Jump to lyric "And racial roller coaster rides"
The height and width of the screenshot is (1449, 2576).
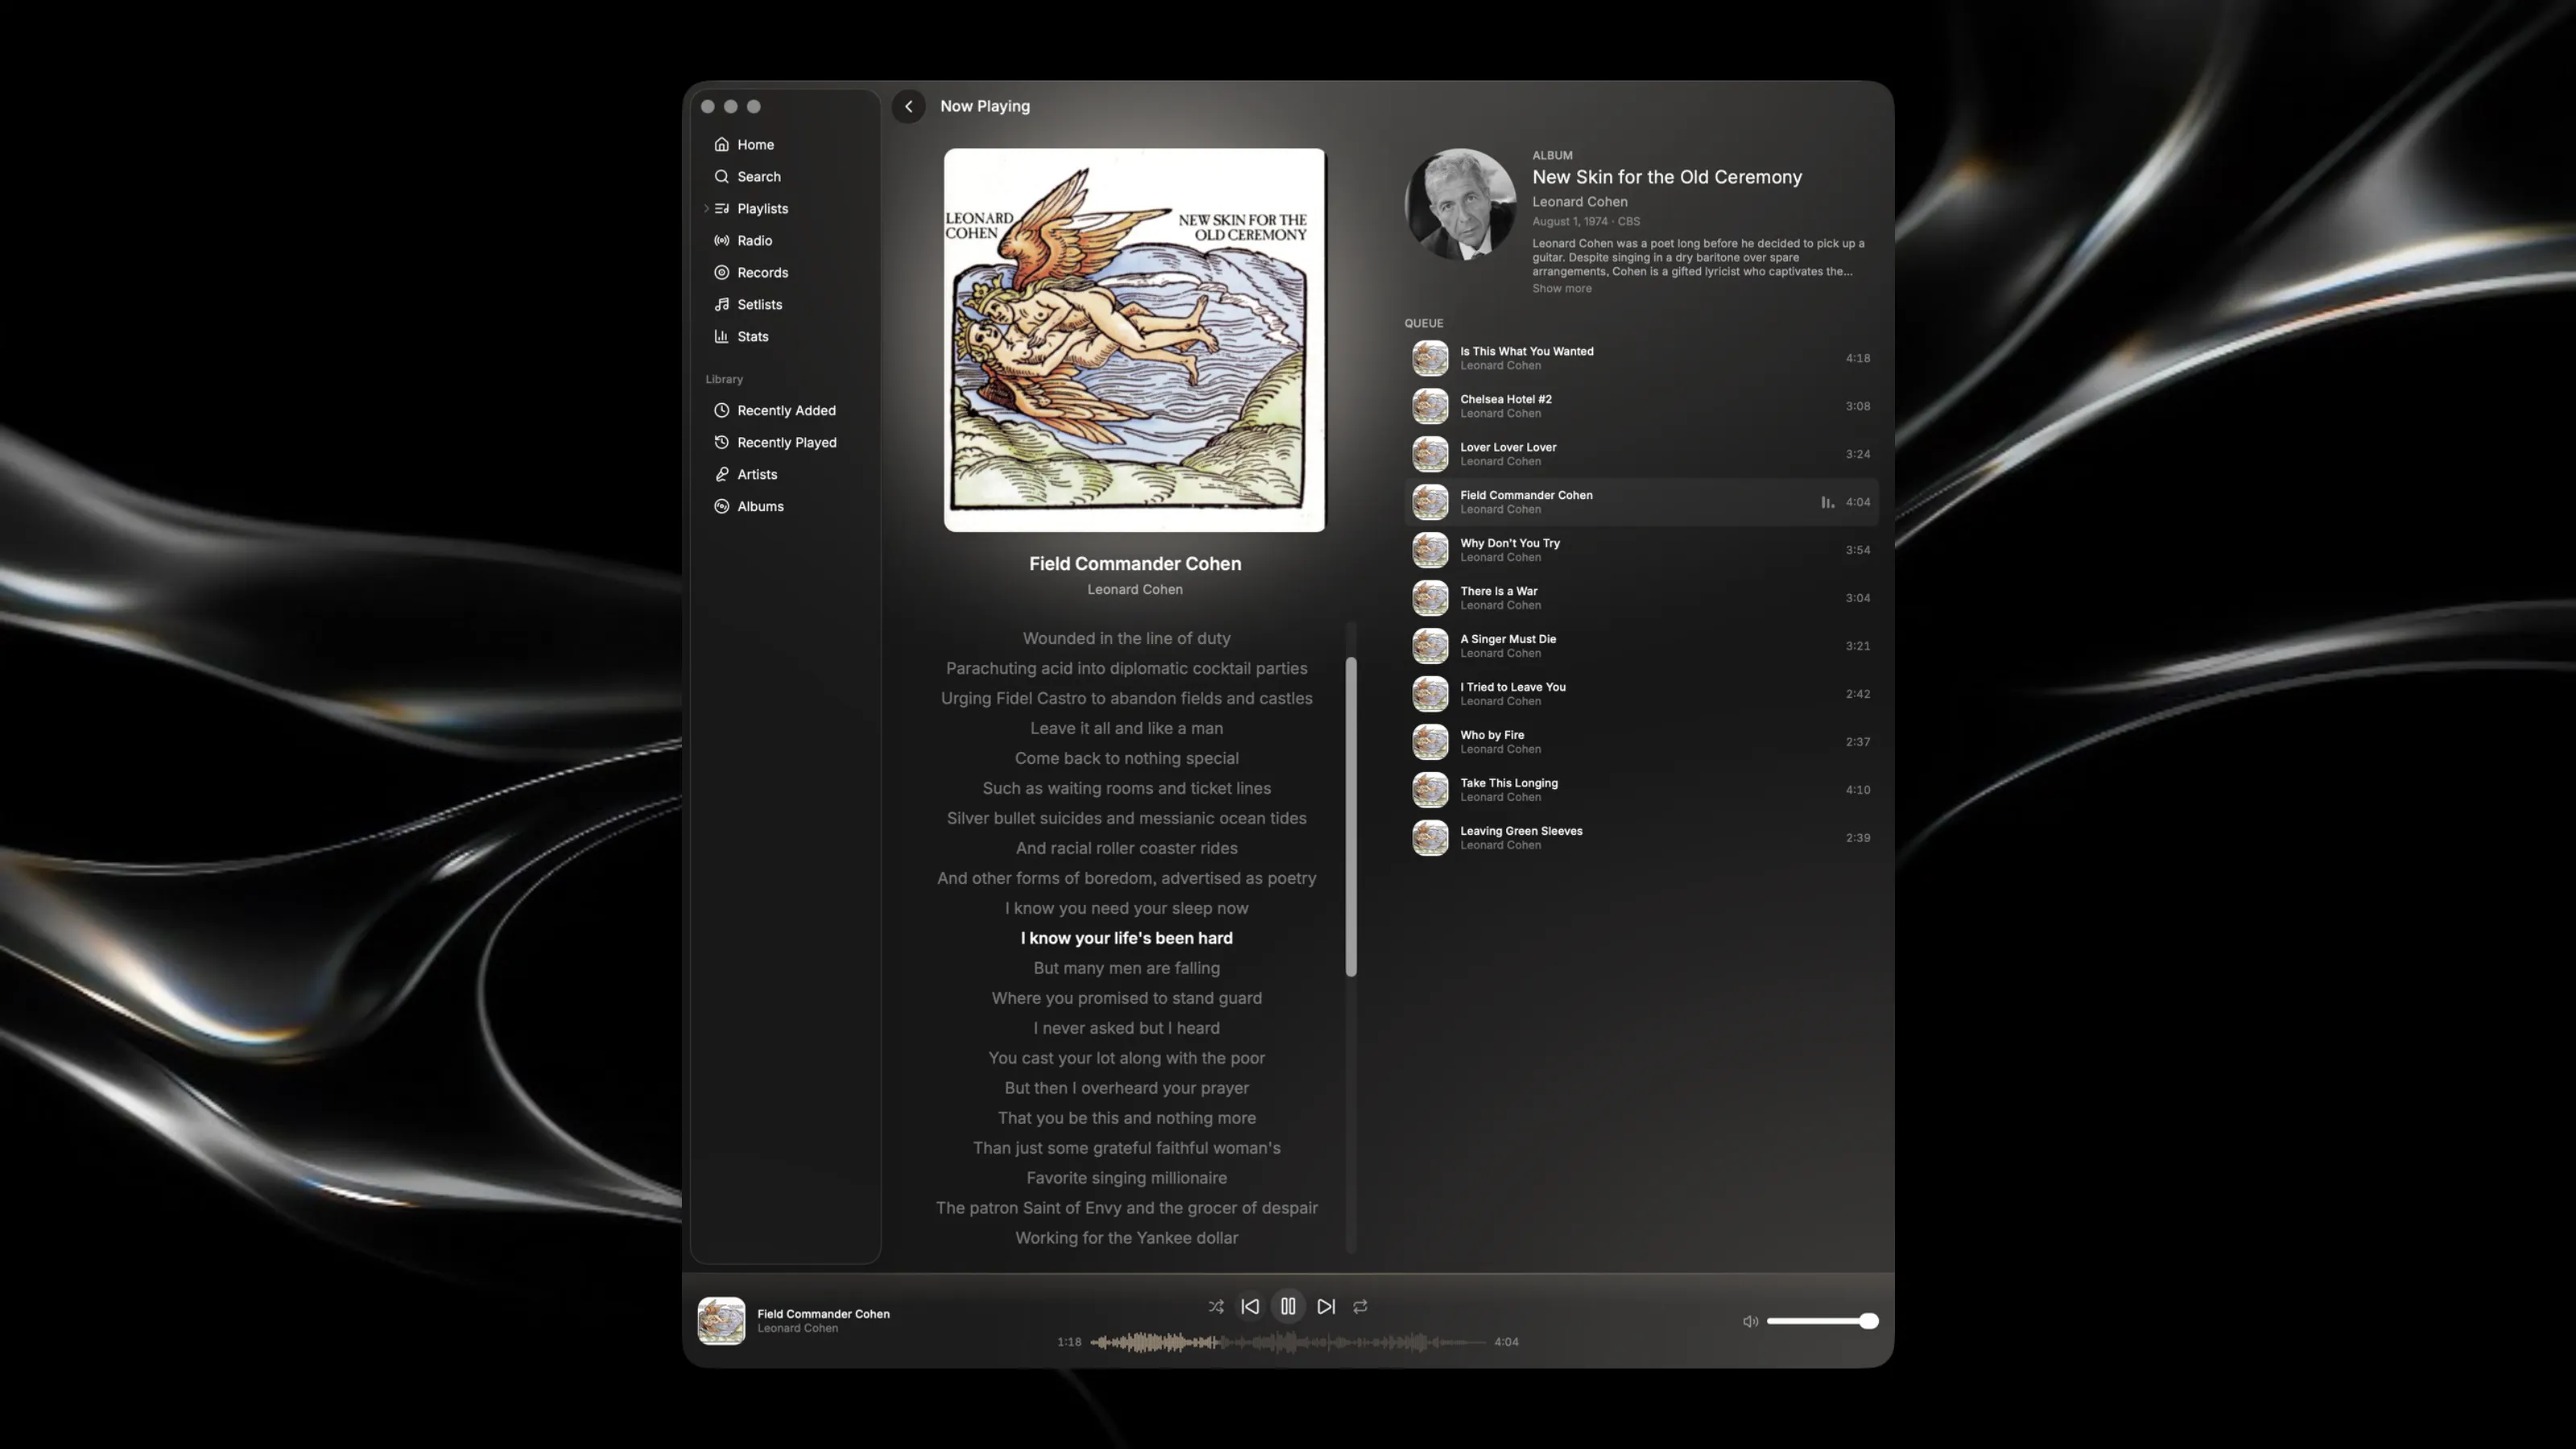click(x=1126, y=848)
